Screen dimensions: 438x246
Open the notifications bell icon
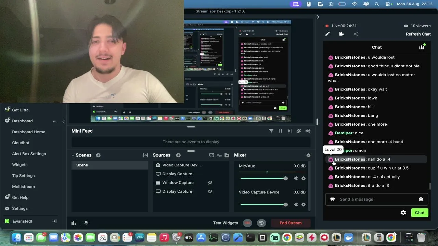tap(86, 223)
